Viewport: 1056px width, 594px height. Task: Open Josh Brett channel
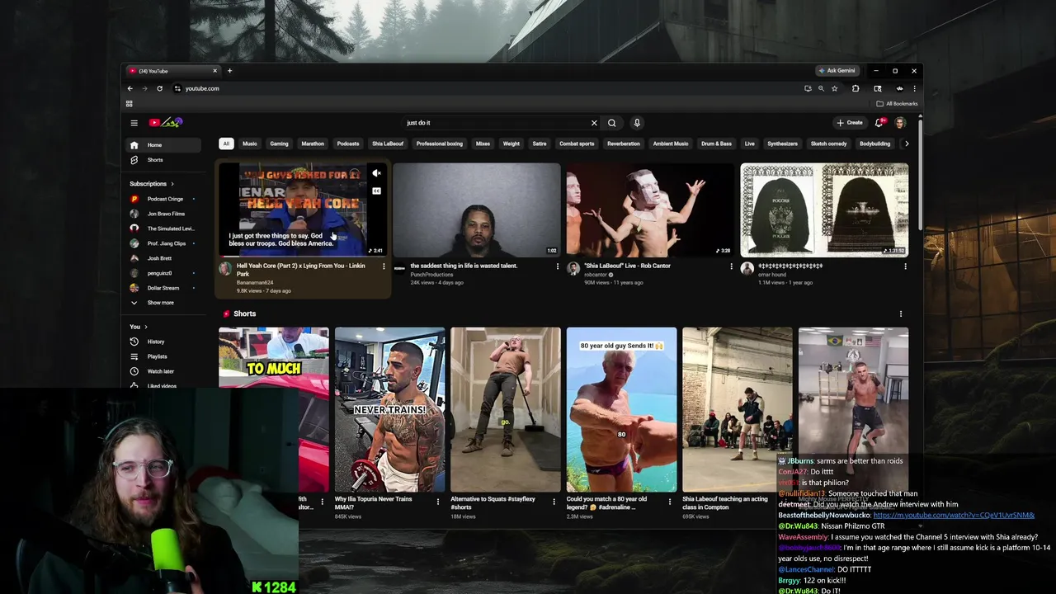pyautogui.click(x=163, y=258)
